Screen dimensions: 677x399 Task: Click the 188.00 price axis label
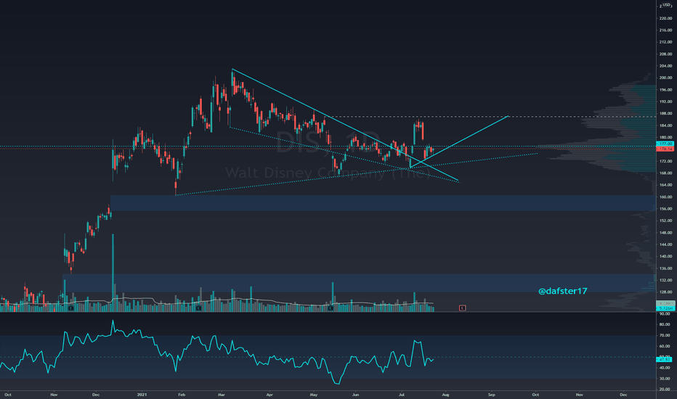(x=666, y=114)
